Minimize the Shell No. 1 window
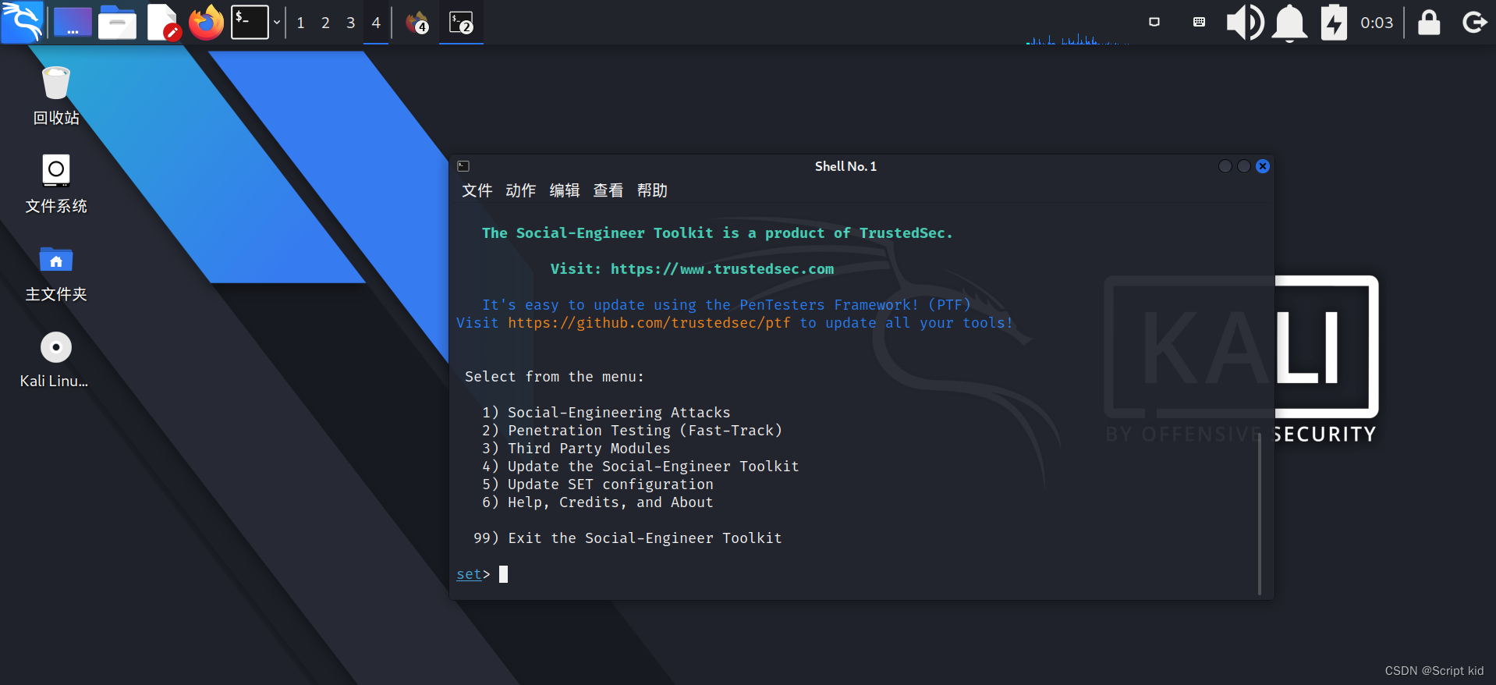Image resolution: width=1496 pixels, height=685 pixels. pos(1225,166)
